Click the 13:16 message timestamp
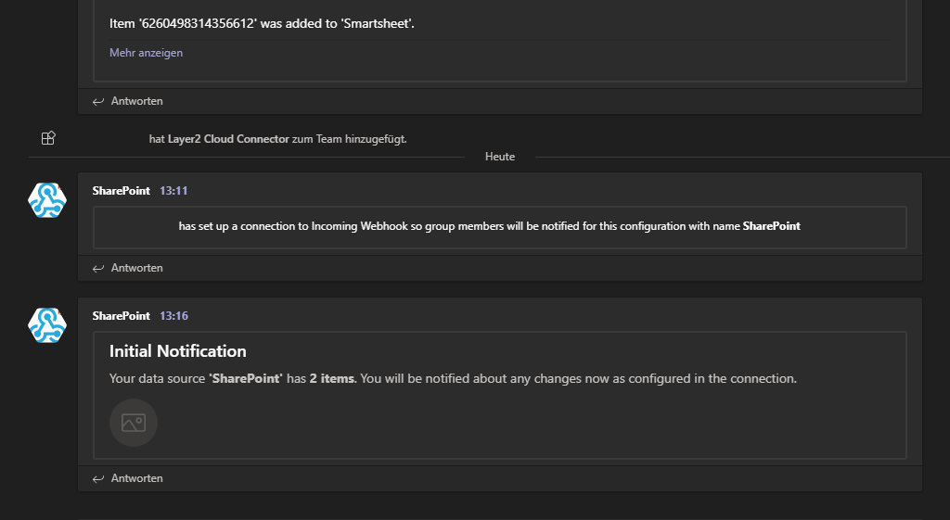The image size is (950, 520). (173, 316)
